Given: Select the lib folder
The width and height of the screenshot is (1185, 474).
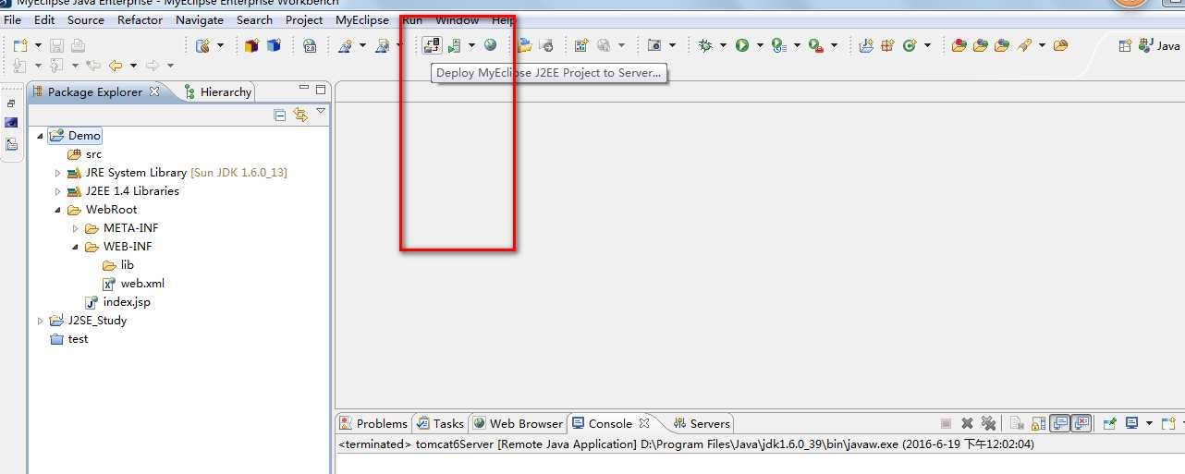Looking at the screenshot, I should (118, 265).
